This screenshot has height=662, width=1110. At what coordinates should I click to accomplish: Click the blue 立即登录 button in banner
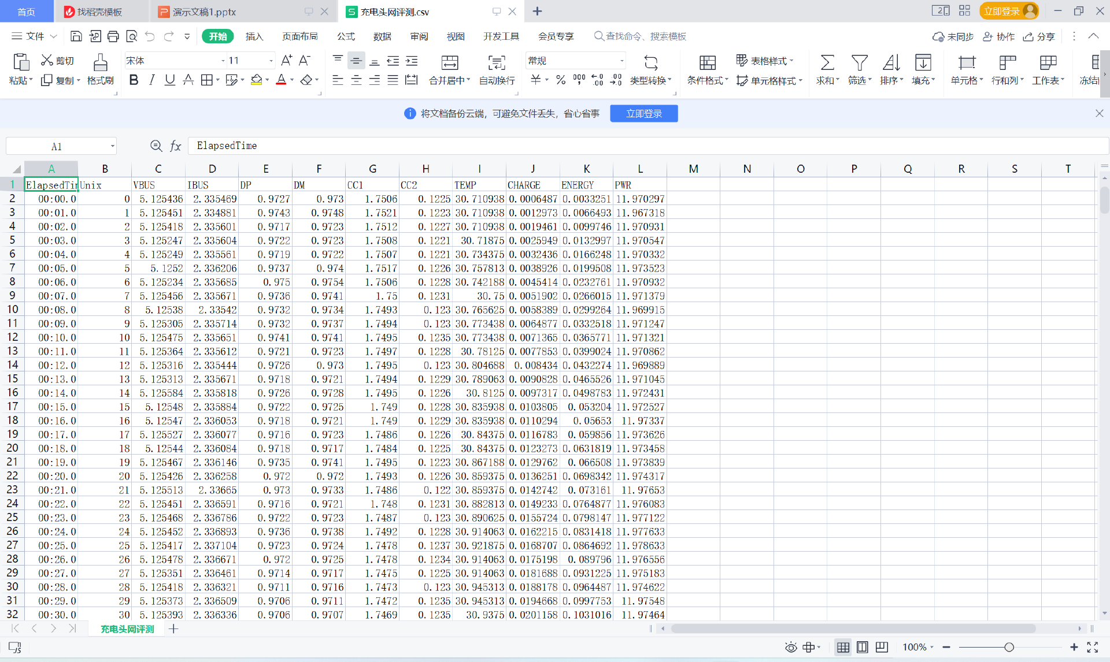(x=643, y=114)
